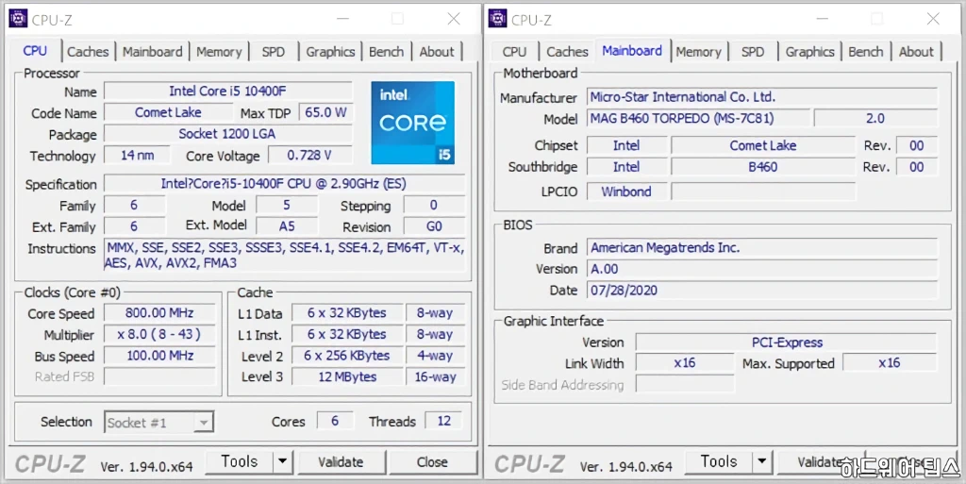Click BIOS Brand American Megatrends Inc.

(x=762, y=247)
